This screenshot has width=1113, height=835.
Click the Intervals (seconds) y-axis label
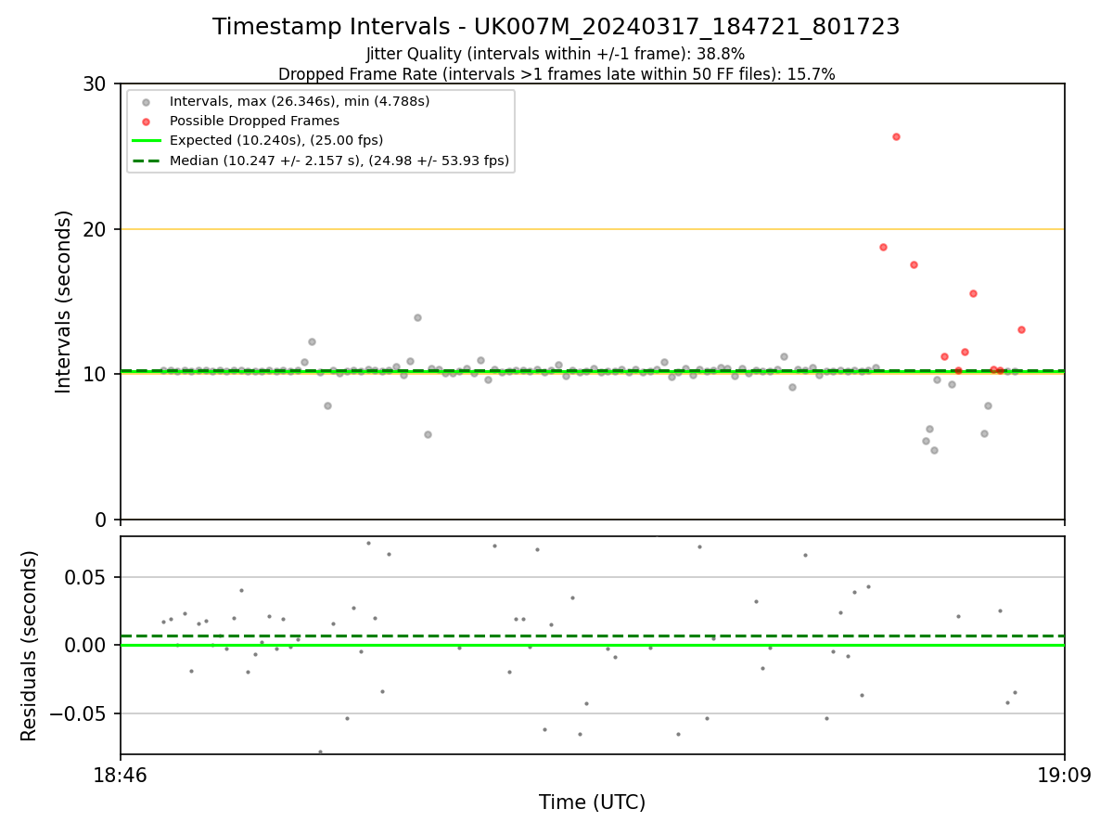pos(64,302)
